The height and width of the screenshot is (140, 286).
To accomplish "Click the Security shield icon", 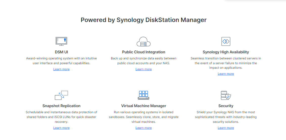I will [x=226, y=95].
